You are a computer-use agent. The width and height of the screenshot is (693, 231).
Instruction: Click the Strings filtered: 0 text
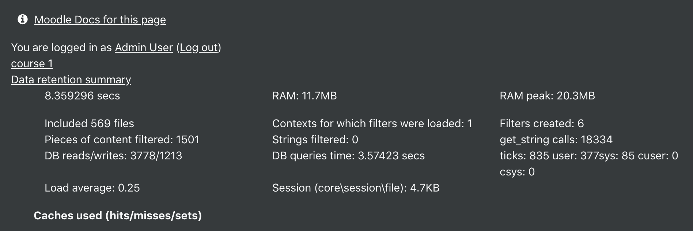[x=315, y=140]
